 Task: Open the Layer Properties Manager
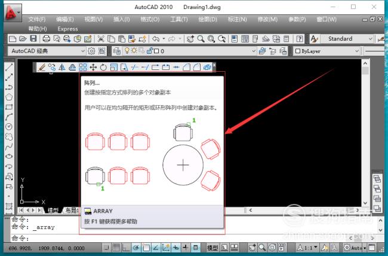coord(117,51)
